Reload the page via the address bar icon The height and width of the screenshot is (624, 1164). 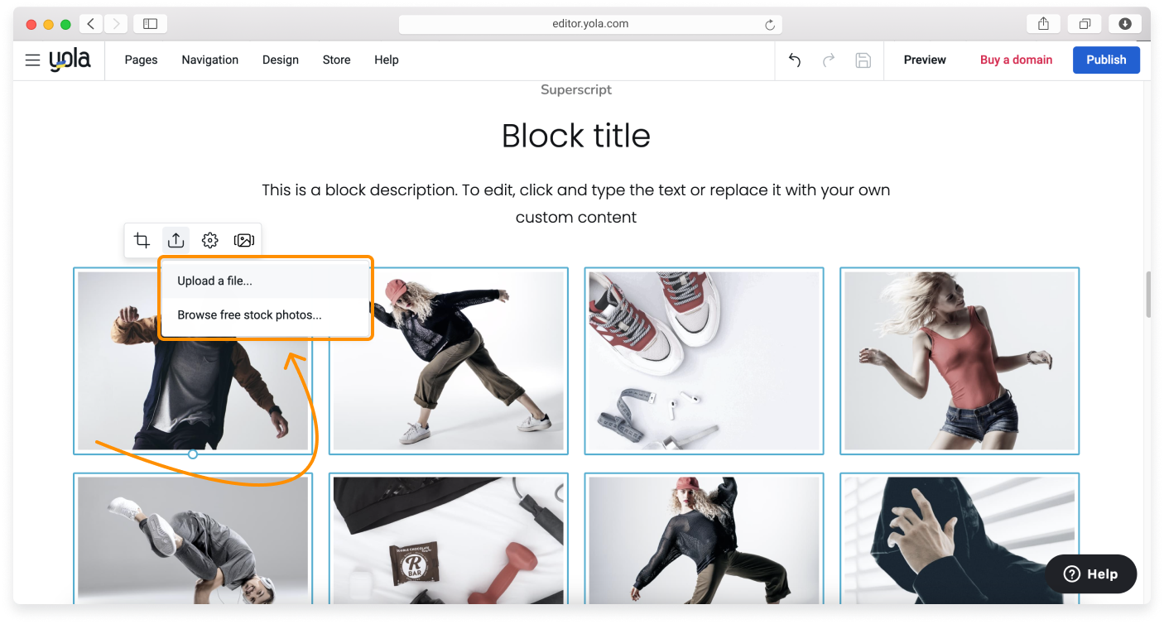point(769,24)
